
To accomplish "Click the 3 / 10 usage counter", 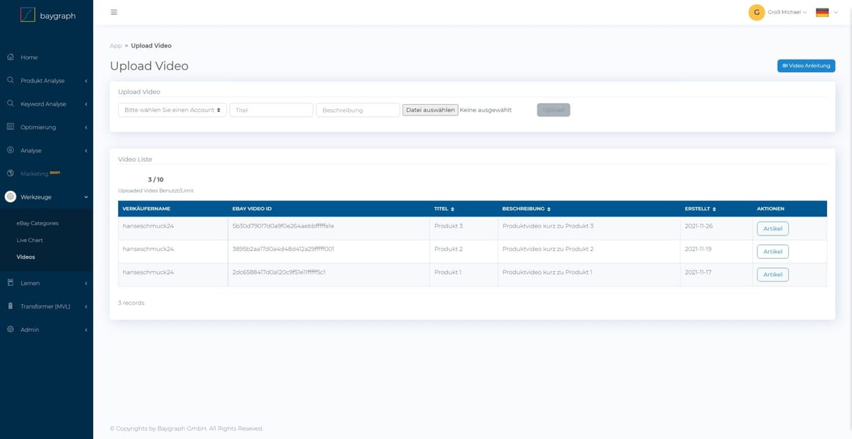I will (x=155, y=180).
